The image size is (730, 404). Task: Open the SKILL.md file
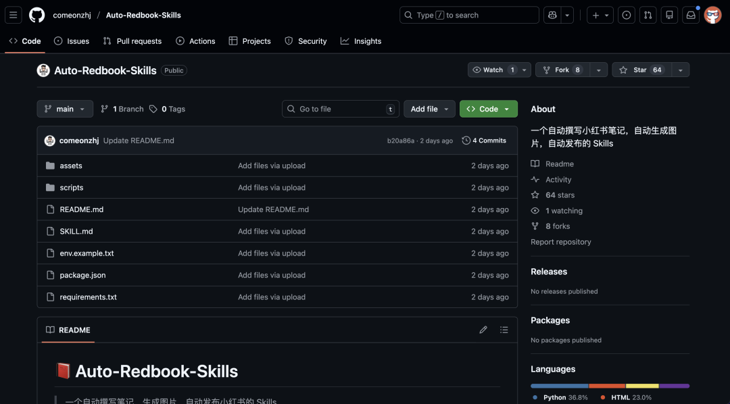tap(74, 231)
